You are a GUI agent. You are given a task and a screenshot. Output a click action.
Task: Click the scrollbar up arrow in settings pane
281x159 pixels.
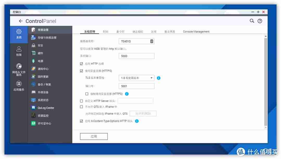point(266,36)
